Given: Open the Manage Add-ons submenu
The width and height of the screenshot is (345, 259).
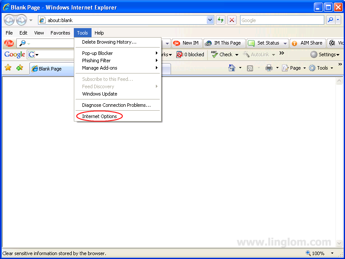Looking at the screenshot, I should coord(118,68).
